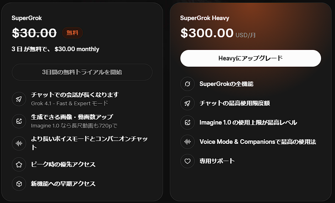Click the 新機能への早期アクセス feature text
This screenshot has height=203, width=335.
point(63,184)
